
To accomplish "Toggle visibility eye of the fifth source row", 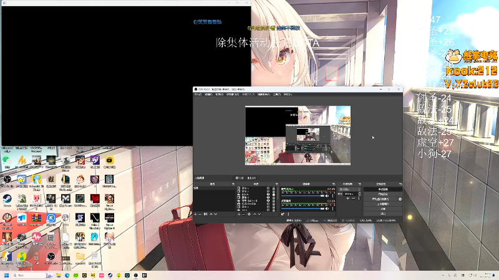I will 268,200.
